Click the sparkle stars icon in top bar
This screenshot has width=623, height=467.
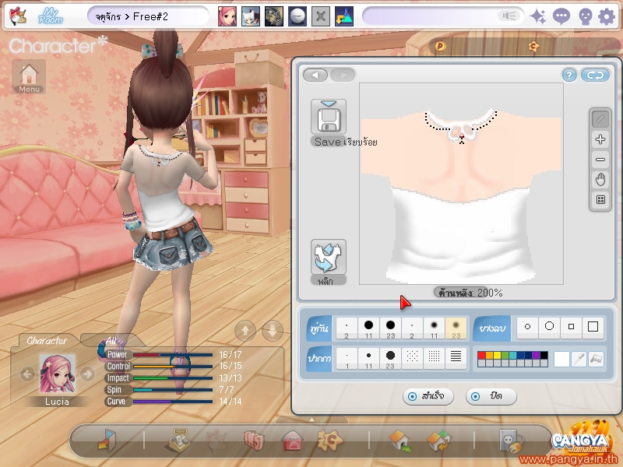538,16
